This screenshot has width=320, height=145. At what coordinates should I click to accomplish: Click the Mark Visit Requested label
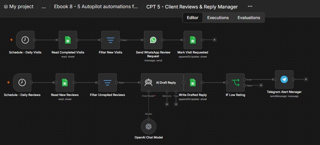(193, 53)
